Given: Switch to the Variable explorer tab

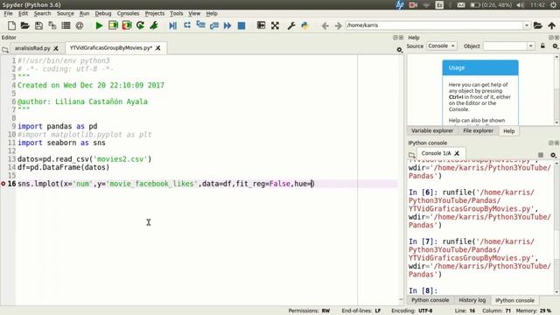Looking at the screenshot, I should point(432,130).
